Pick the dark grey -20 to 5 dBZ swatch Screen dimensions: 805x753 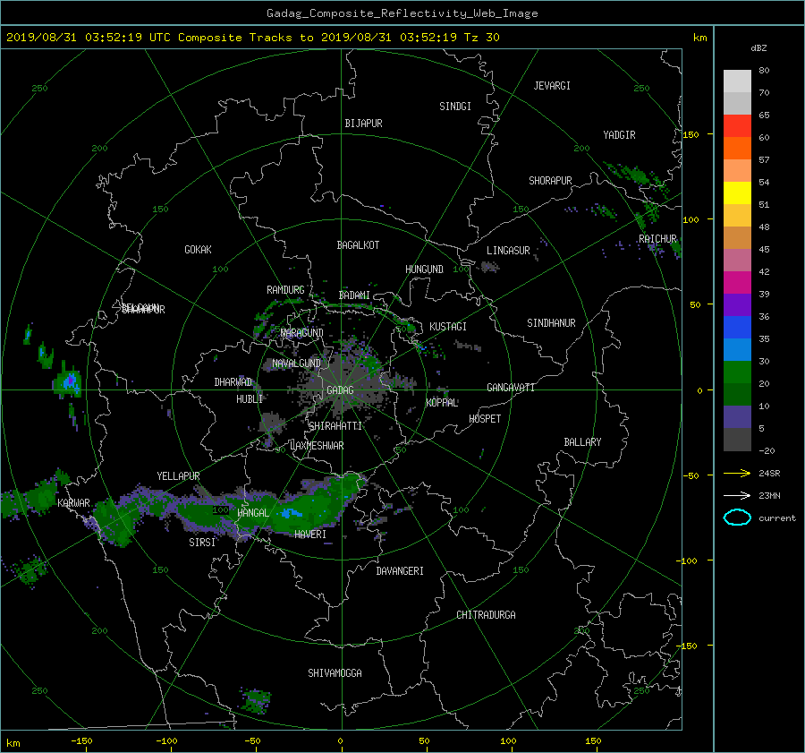click(737, 440)
